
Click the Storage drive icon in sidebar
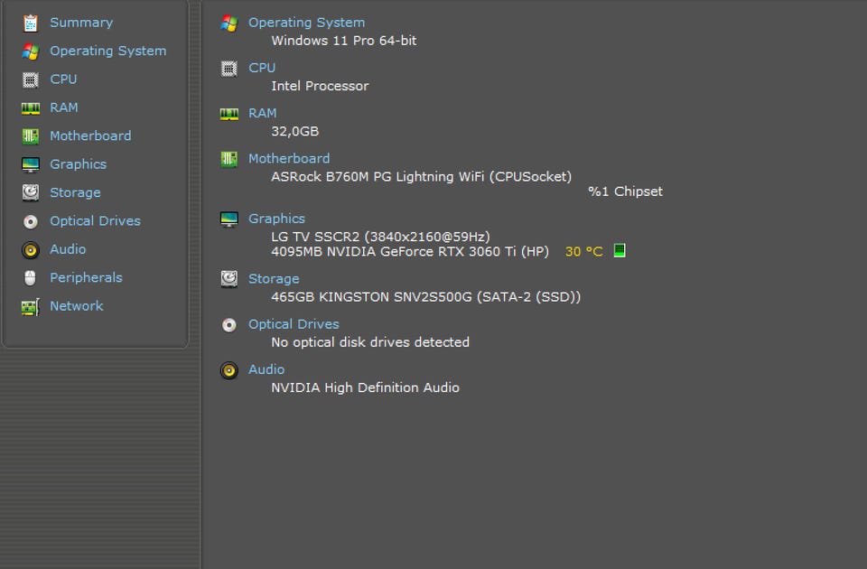(x=31, y=192)
